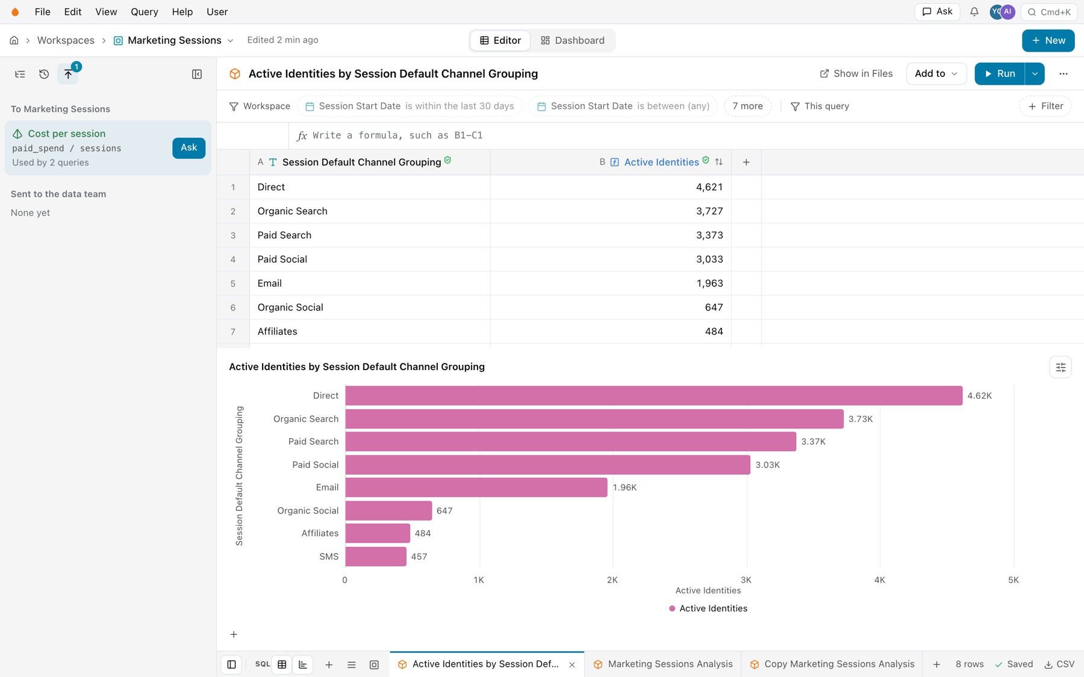Add a new block below the chart

[234, 634]
